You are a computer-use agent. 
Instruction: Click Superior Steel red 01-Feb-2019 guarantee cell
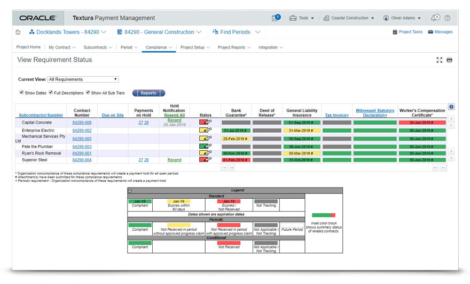(x=236, y=160)
